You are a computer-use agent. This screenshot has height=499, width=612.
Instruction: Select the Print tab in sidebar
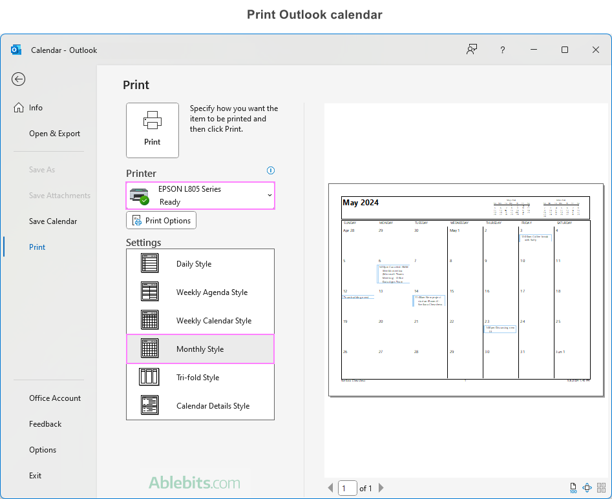(x=37, y=247)
